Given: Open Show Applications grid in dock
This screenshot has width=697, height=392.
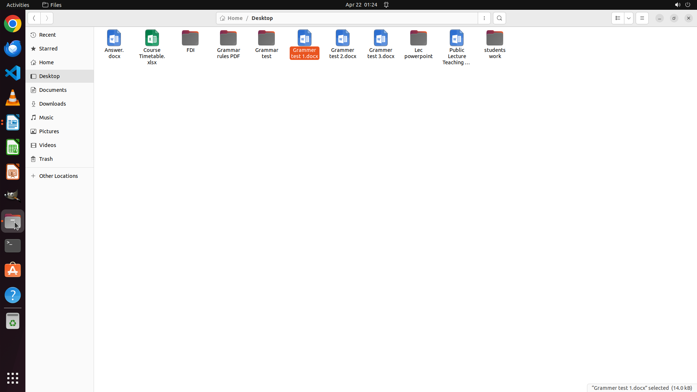Looking at the screenshot, I should point(13,378).
